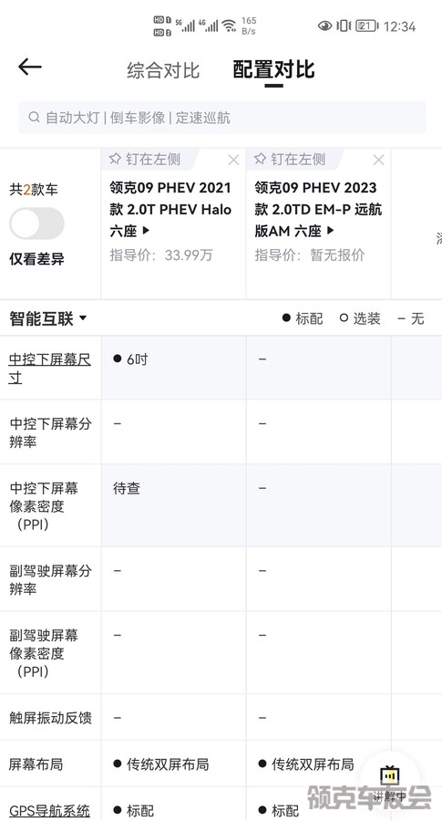The width and height of the screenshot is (442, 821).
Task: Open the 讲解中 live explanation icon
Action: click(390, 784)
